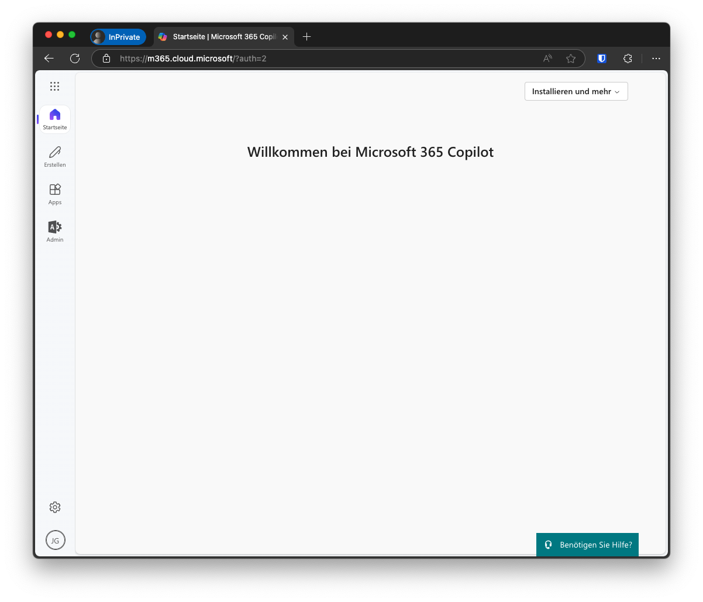The width and height of the screenshot is (703, 602).
Task: Go to Startseite in the sidebar
Action: [x=55, y=119]
